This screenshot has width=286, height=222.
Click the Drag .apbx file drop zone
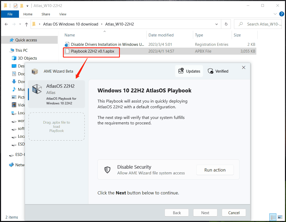point(56,126)
